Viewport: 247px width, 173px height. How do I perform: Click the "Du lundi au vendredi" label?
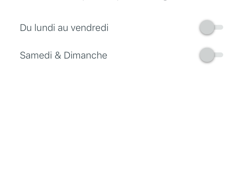64,28
